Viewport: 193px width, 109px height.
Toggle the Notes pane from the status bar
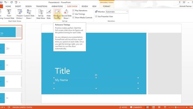123,107
